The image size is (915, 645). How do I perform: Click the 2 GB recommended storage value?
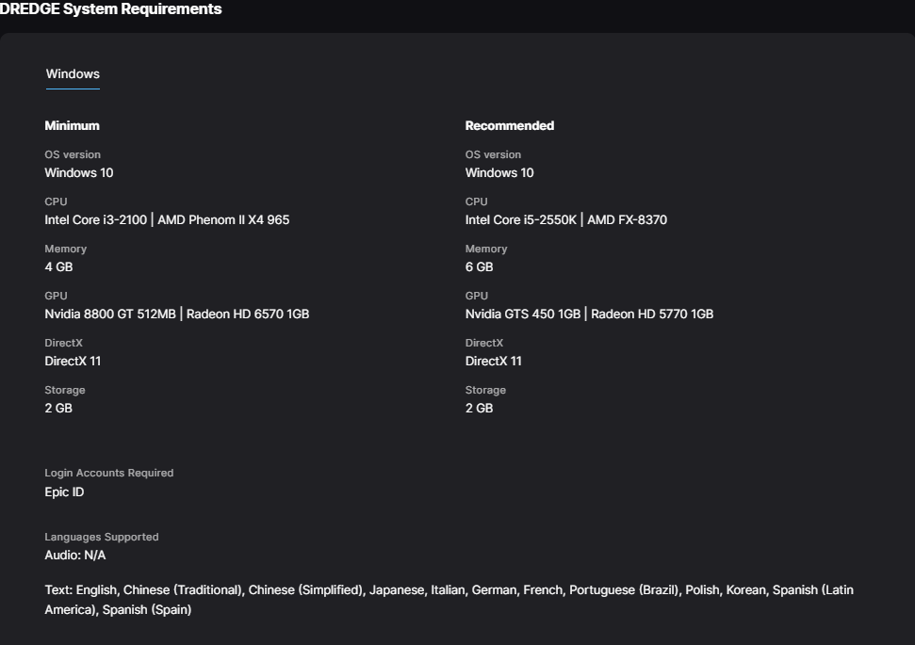point(479,408)
